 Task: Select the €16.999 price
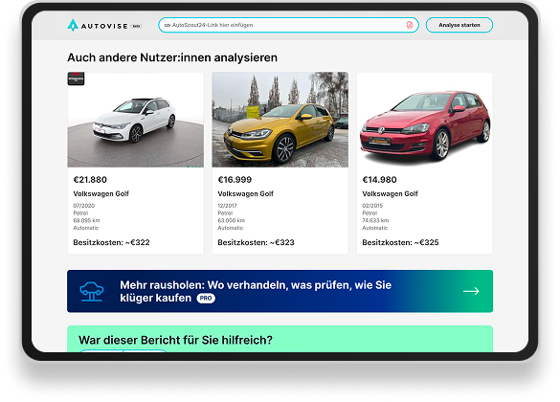pos(235,180)
